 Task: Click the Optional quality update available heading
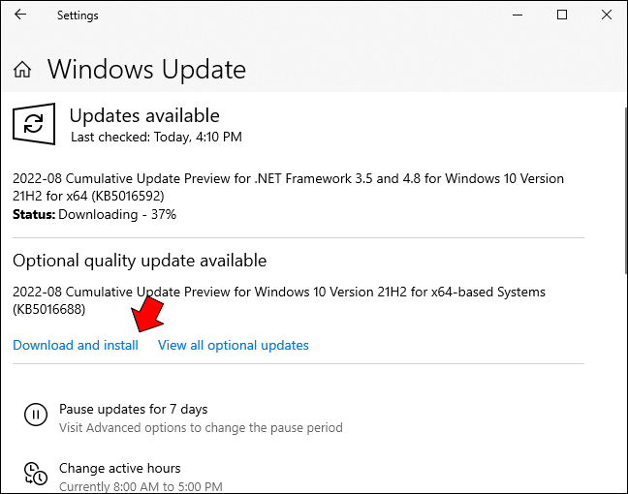click(x=140, y=261)
